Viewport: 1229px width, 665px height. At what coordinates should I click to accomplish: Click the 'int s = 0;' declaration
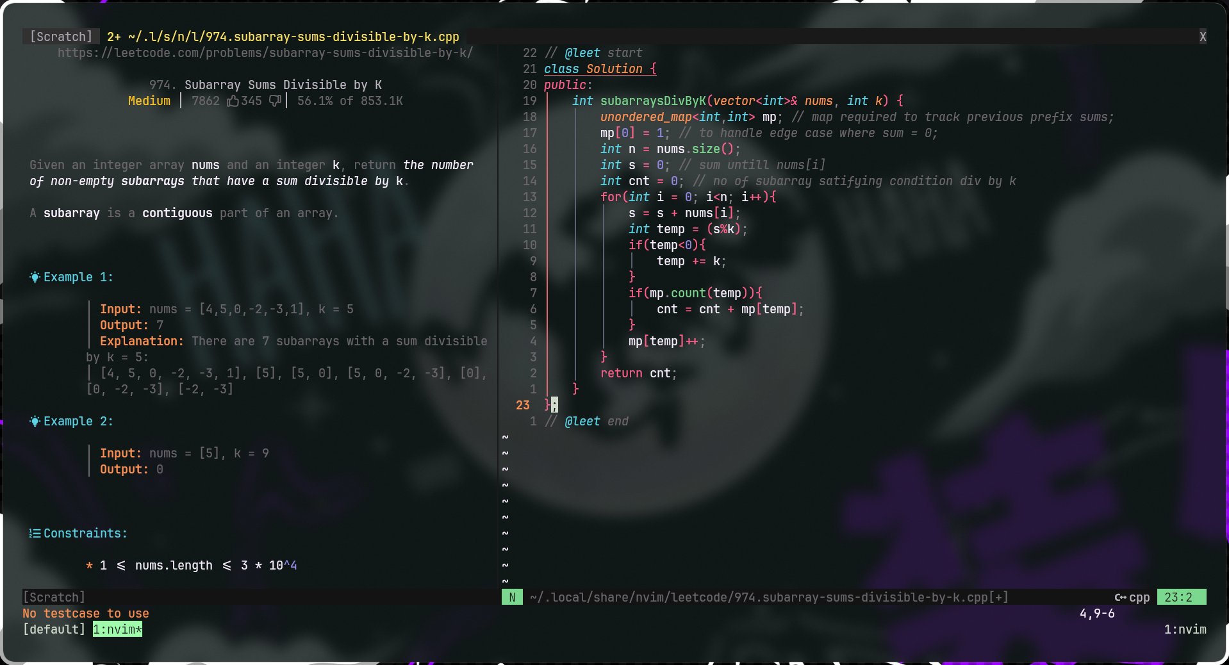pos(636,165)
